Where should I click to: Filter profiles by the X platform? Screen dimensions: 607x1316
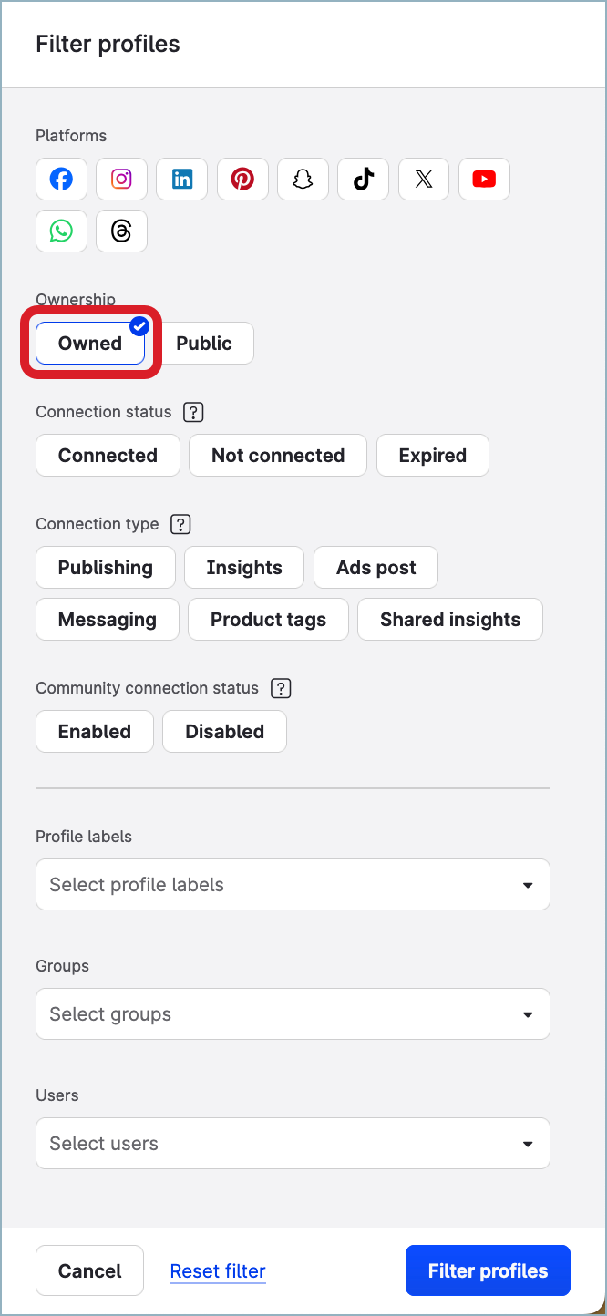[x=423, y=179]
